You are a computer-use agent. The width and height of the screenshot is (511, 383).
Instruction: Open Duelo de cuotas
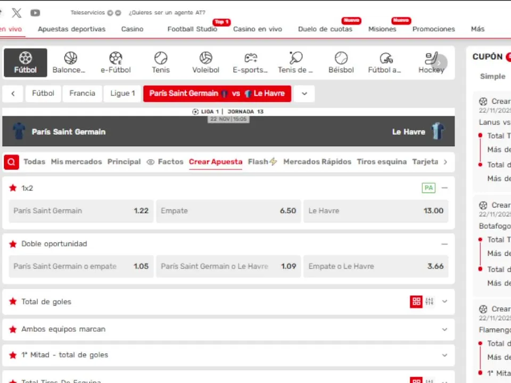[x=325, y=29]
